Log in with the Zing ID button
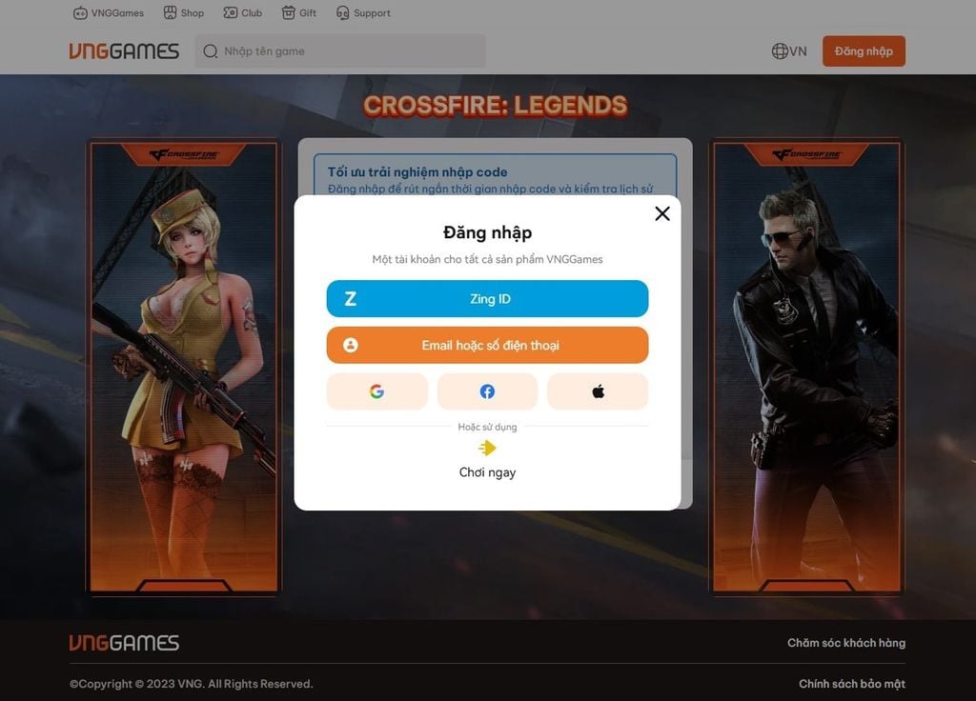Screen dimensions: 976x701 click(487, 298)
